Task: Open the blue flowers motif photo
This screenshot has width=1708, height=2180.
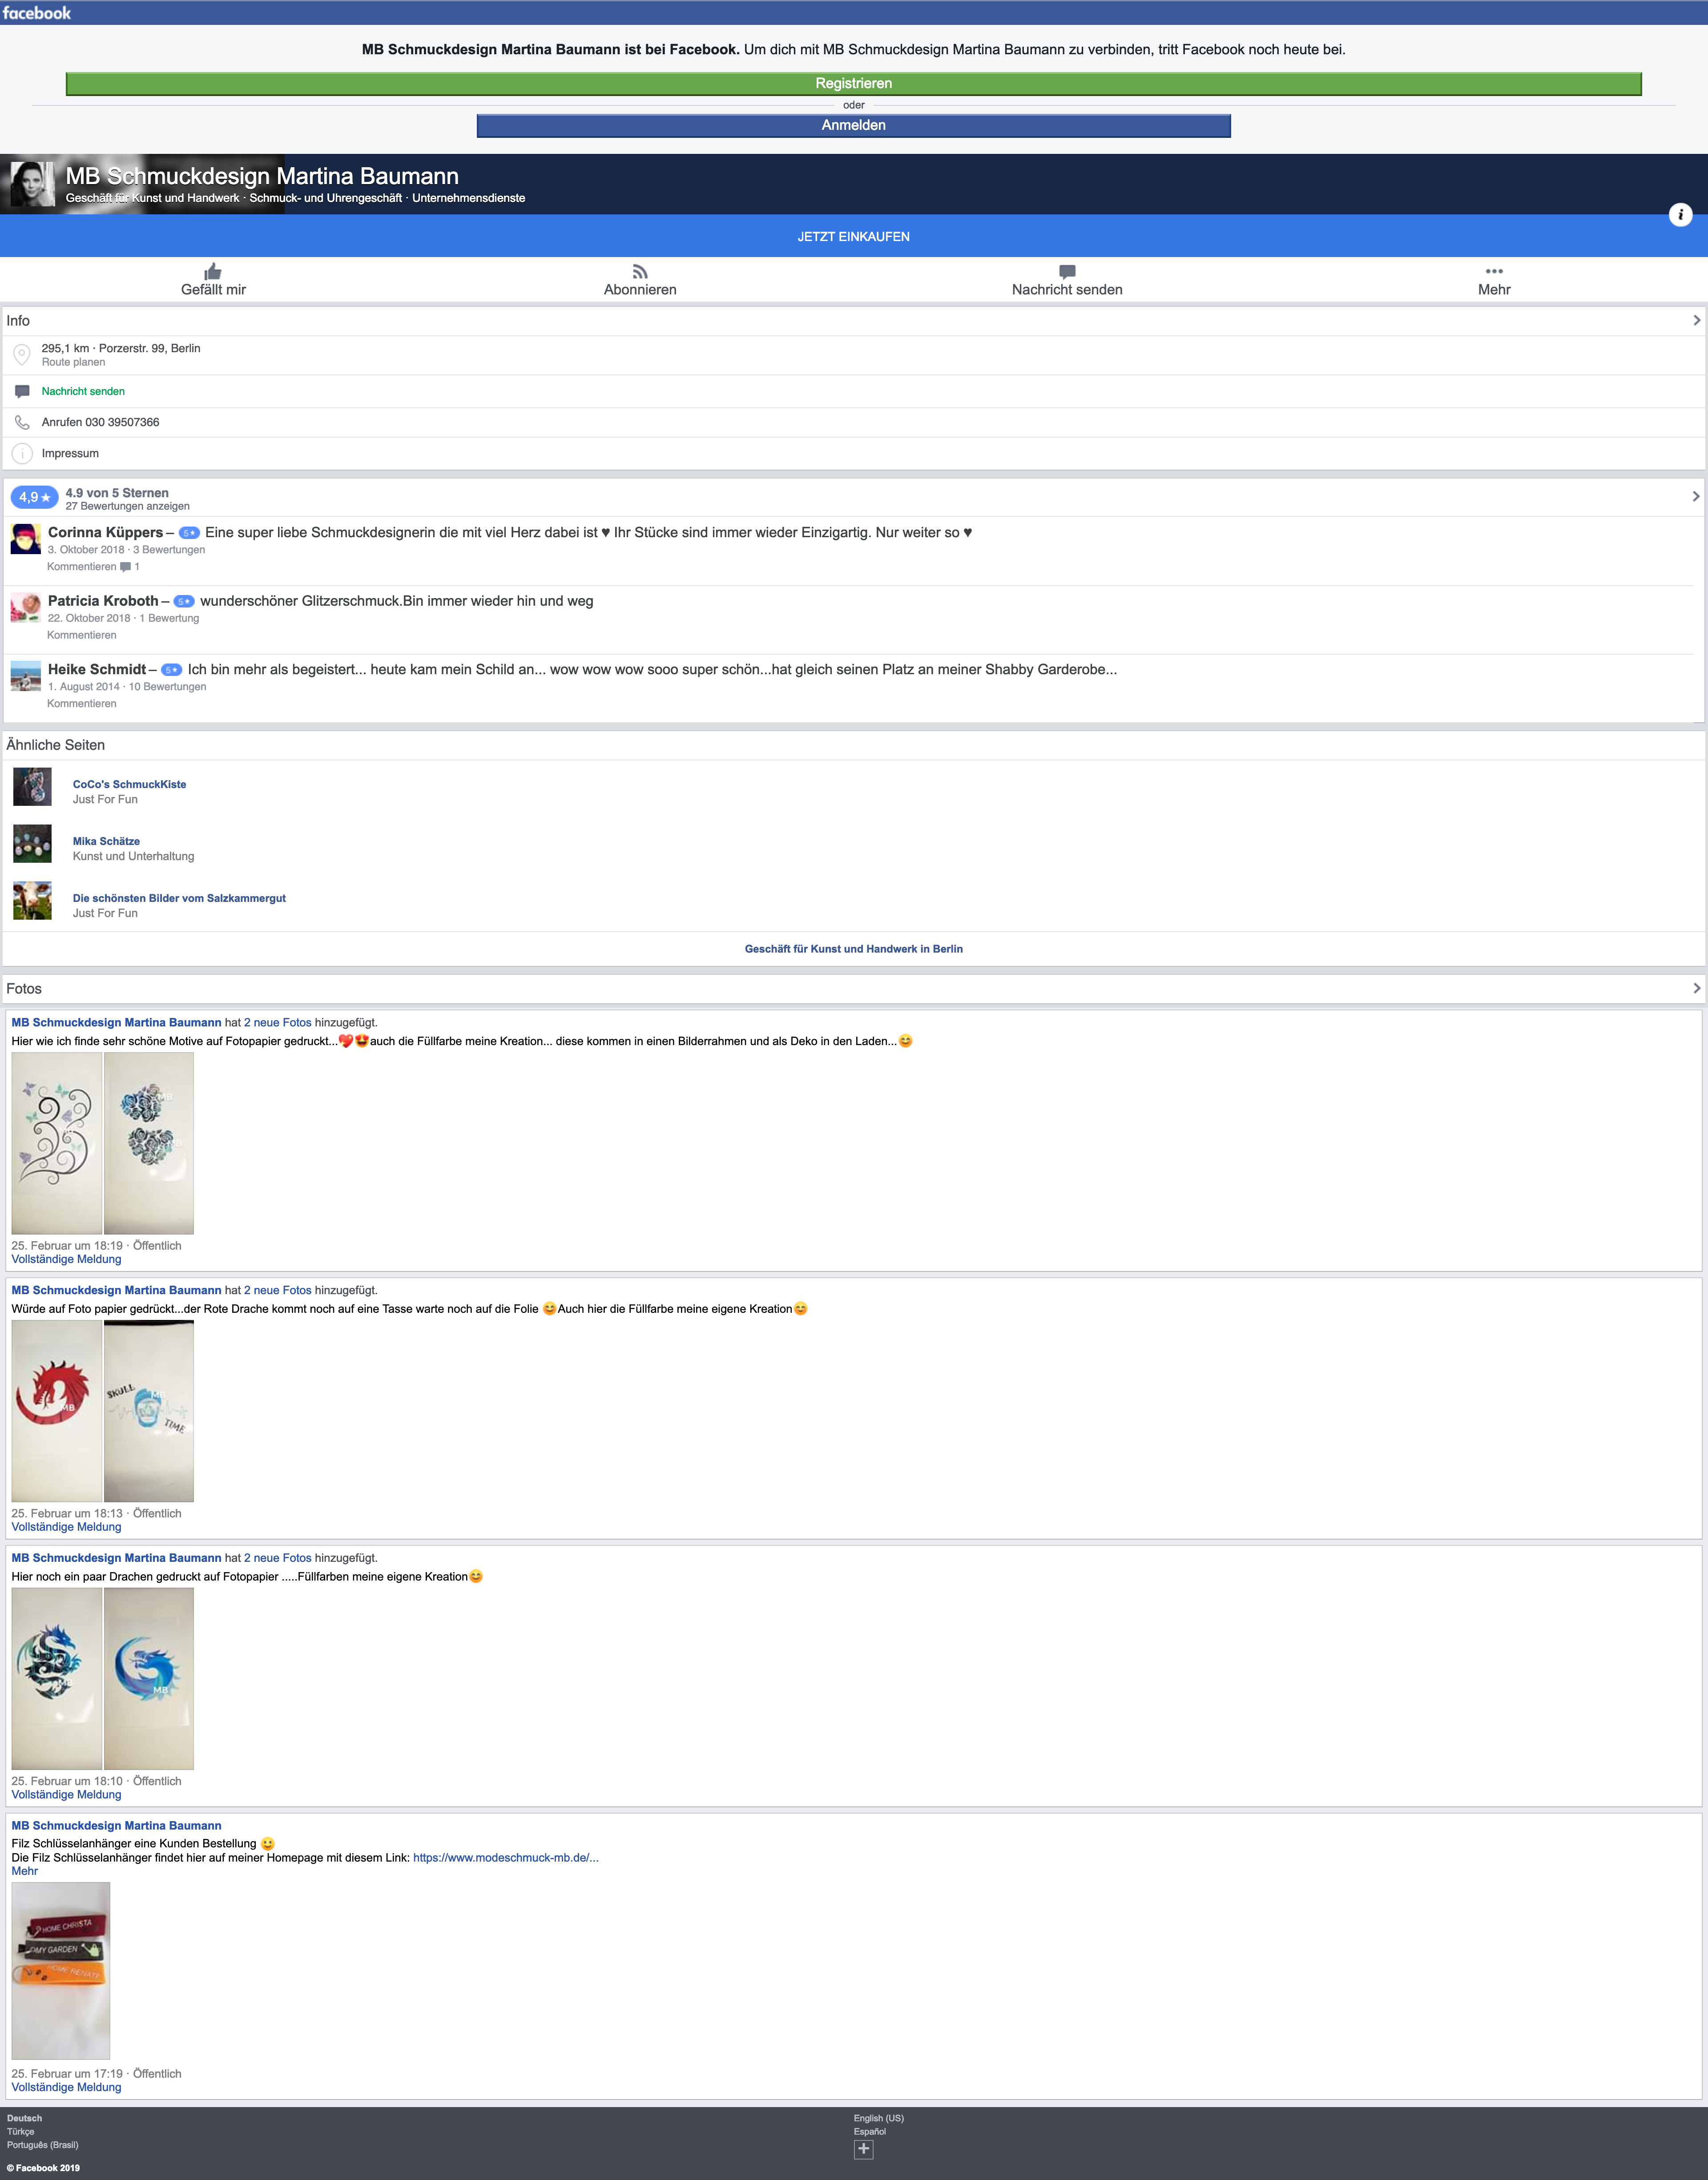Action: (x=149, y=1142)
